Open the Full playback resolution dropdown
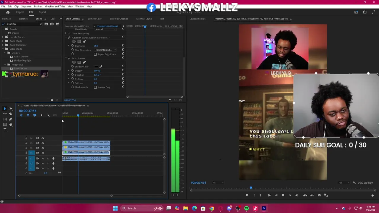 (344, 183)
